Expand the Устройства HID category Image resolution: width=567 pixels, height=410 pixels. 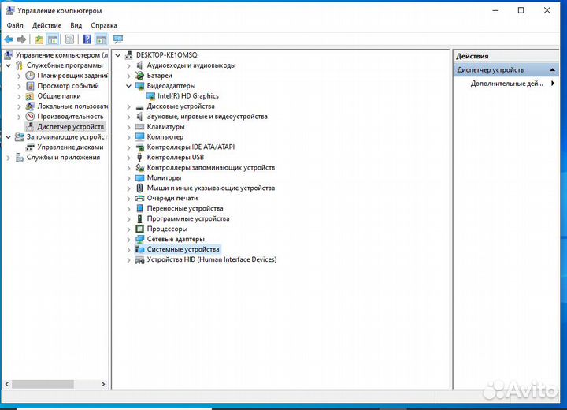(128, 259)
